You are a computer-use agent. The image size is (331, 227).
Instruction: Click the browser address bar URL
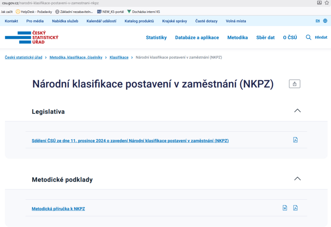click(50, 3)
